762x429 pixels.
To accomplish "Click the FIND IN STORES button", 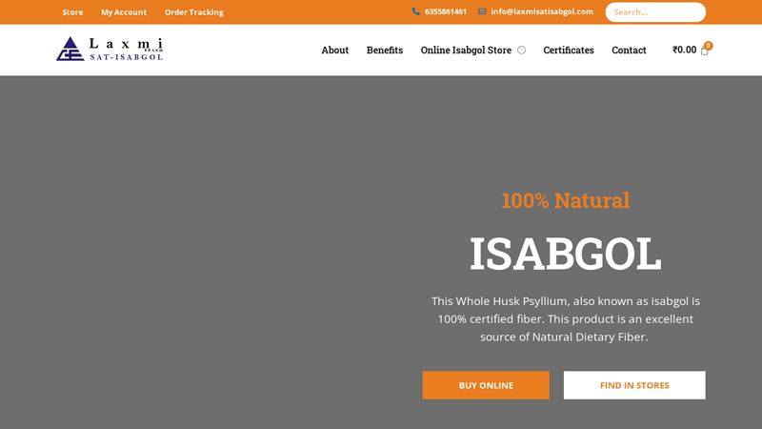I will point(634,385).
